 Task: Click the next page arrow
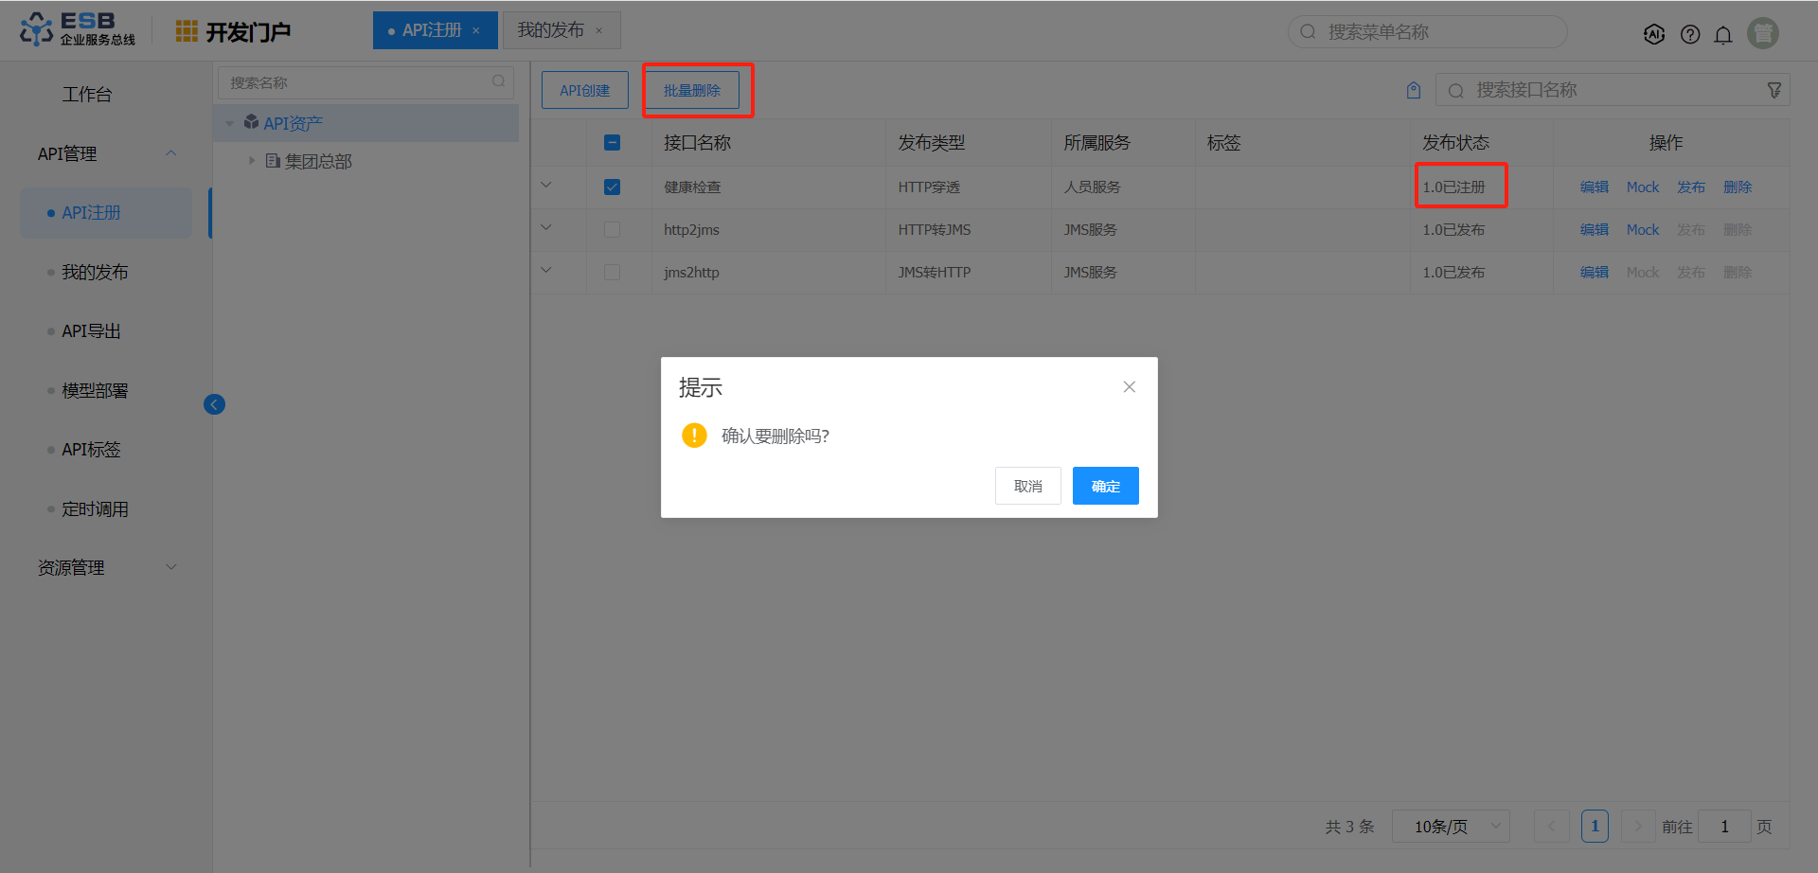tap(1638, 827)
